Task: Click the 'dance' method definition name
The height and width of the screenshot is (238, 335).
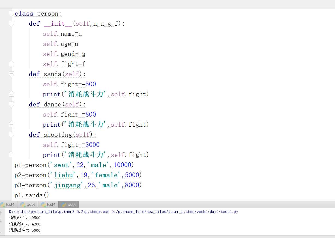Action: 52,105
